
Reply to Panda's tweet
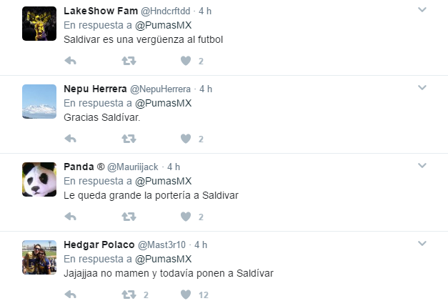(70, 217)
